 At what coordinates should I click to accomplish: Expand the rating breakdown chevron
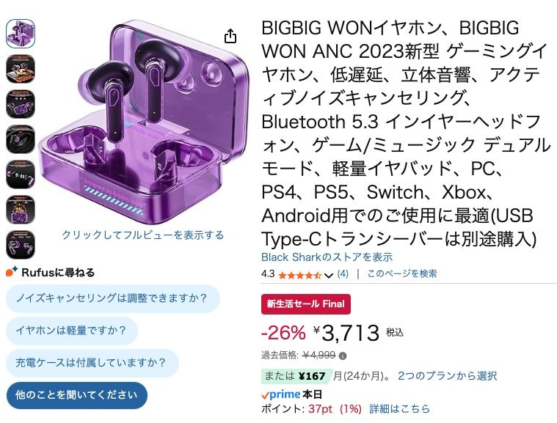click(x=328, y=275)
